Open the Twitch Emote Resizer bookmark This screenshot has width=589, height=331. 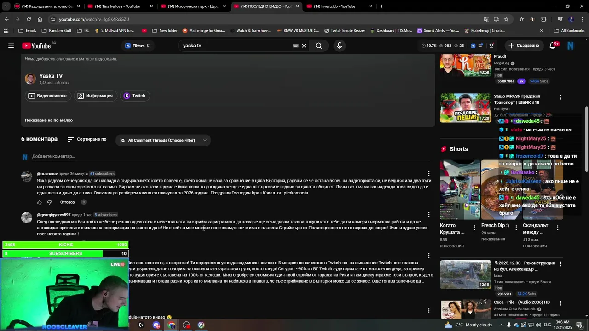tap(345, 31)
